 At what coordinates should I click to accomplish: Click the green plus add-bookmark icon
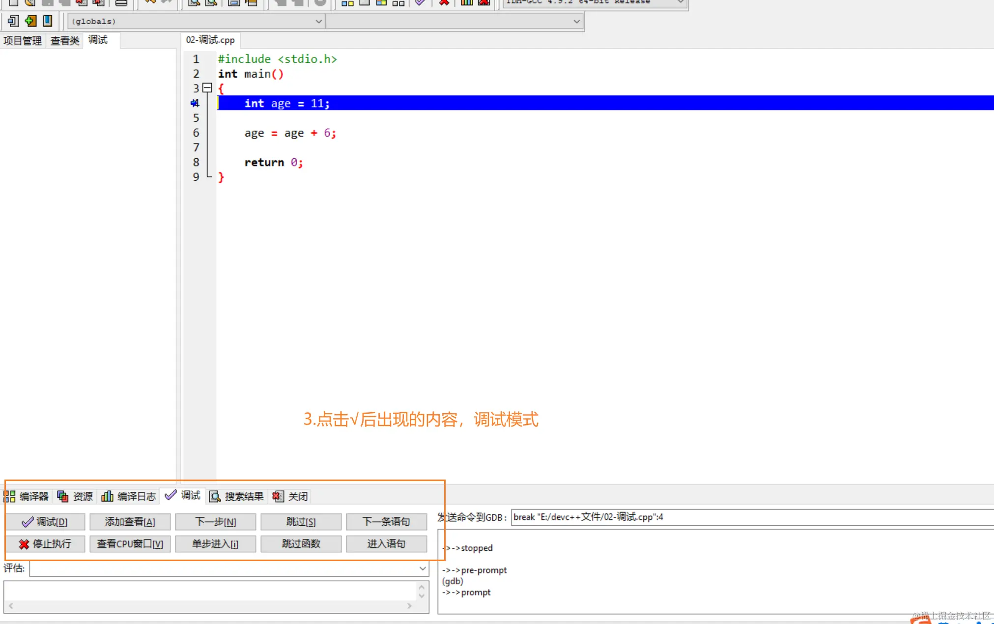[30, 21]
